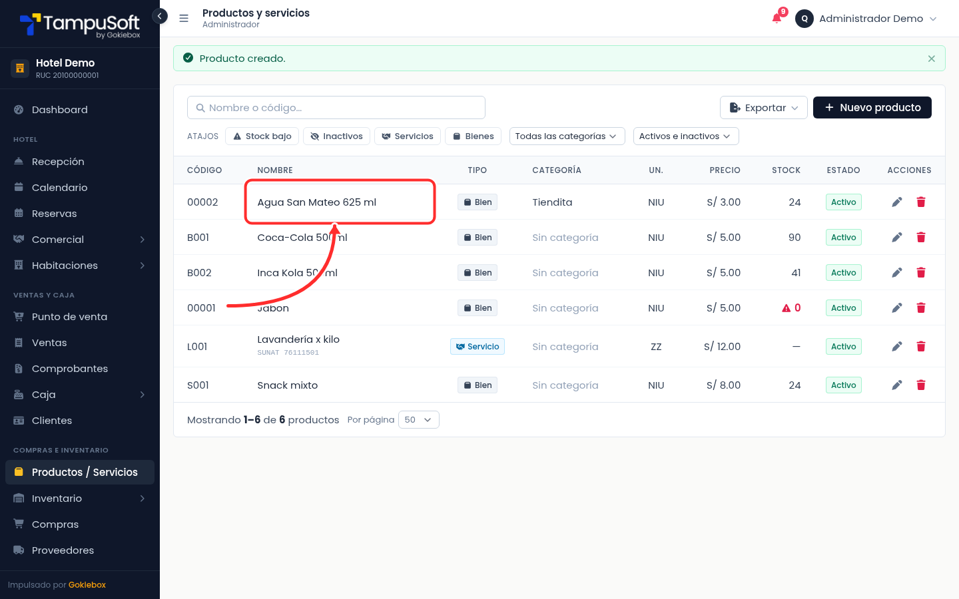Open Comprobantes in the sidebar

pos(80,369)
